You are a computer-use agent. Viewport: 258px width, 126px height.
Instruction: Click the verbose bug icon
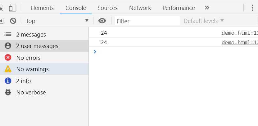[8, 92]
